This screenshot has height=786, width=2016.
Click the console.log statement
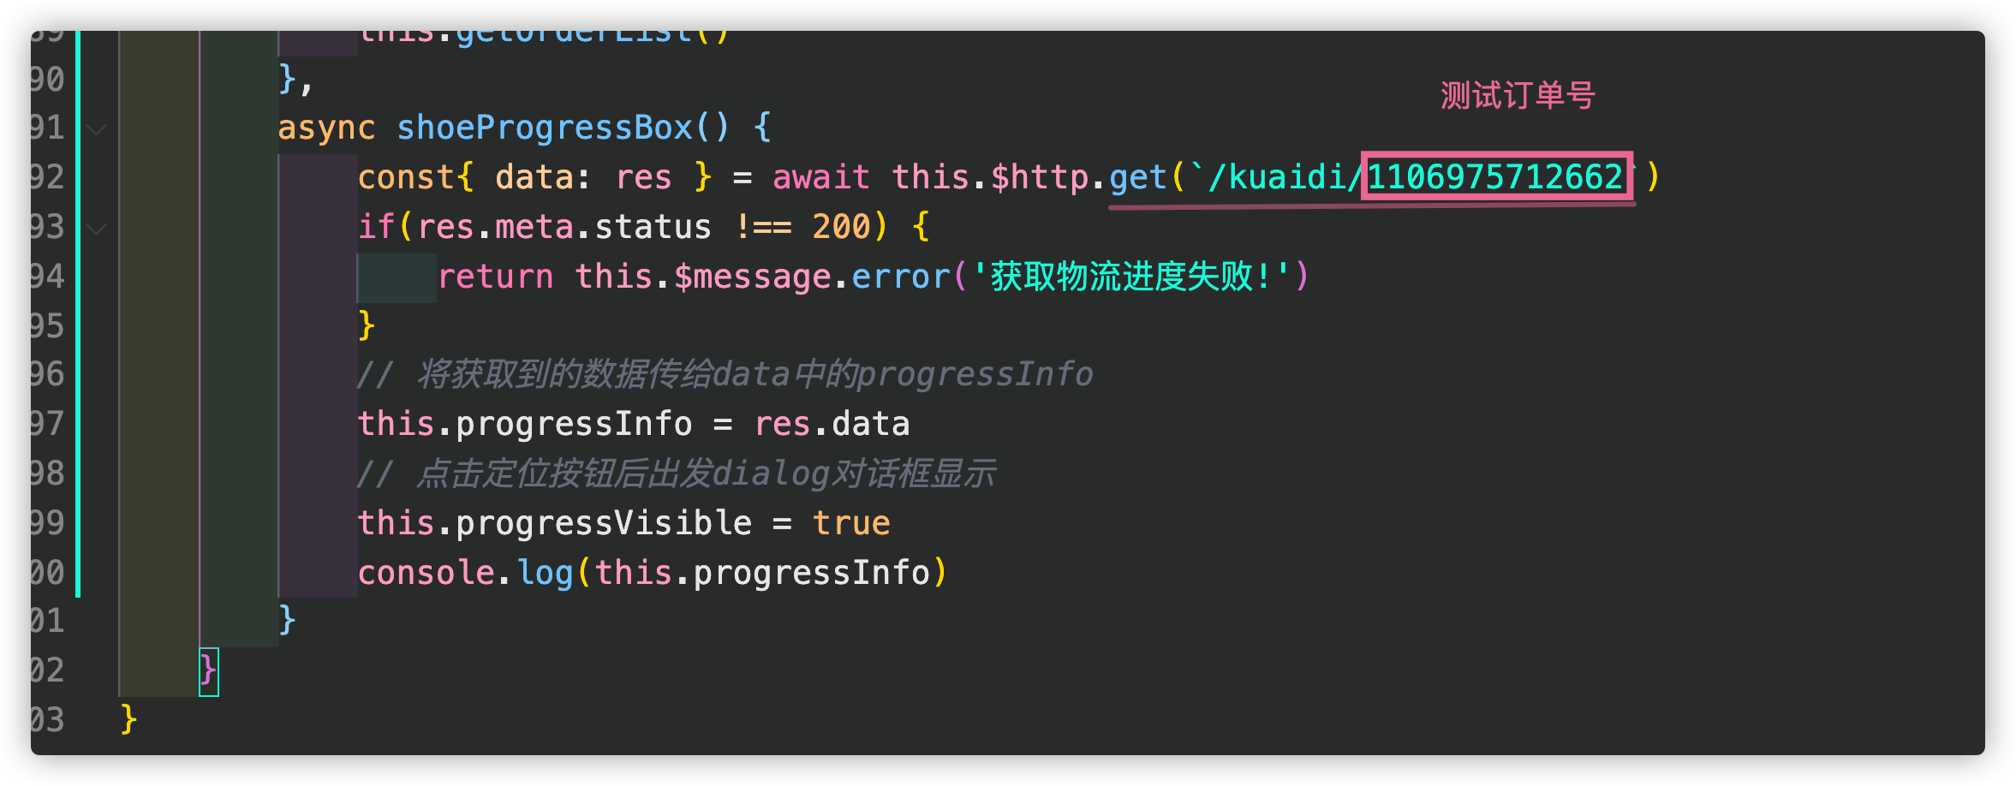click(x=653, y=573)
